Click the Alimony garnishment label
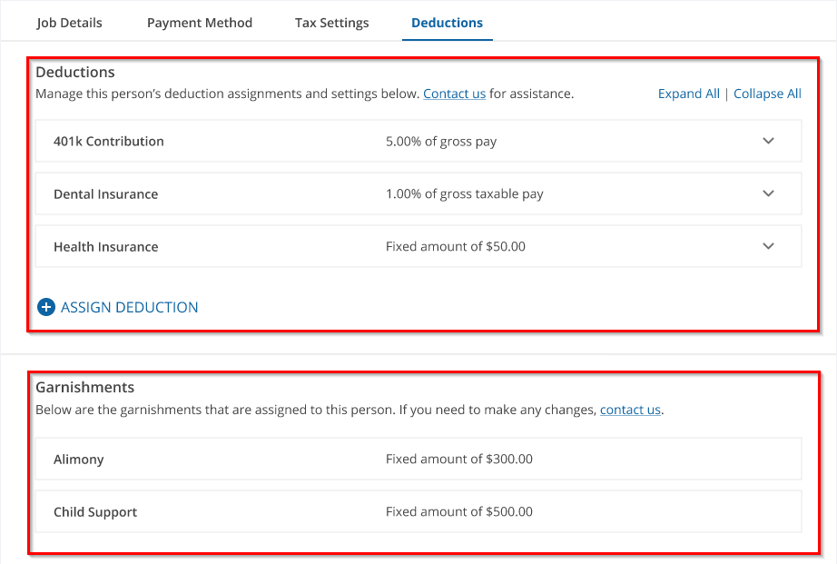Image resolution: width=837 pixels, height=564 pixels. click(78, 460)
